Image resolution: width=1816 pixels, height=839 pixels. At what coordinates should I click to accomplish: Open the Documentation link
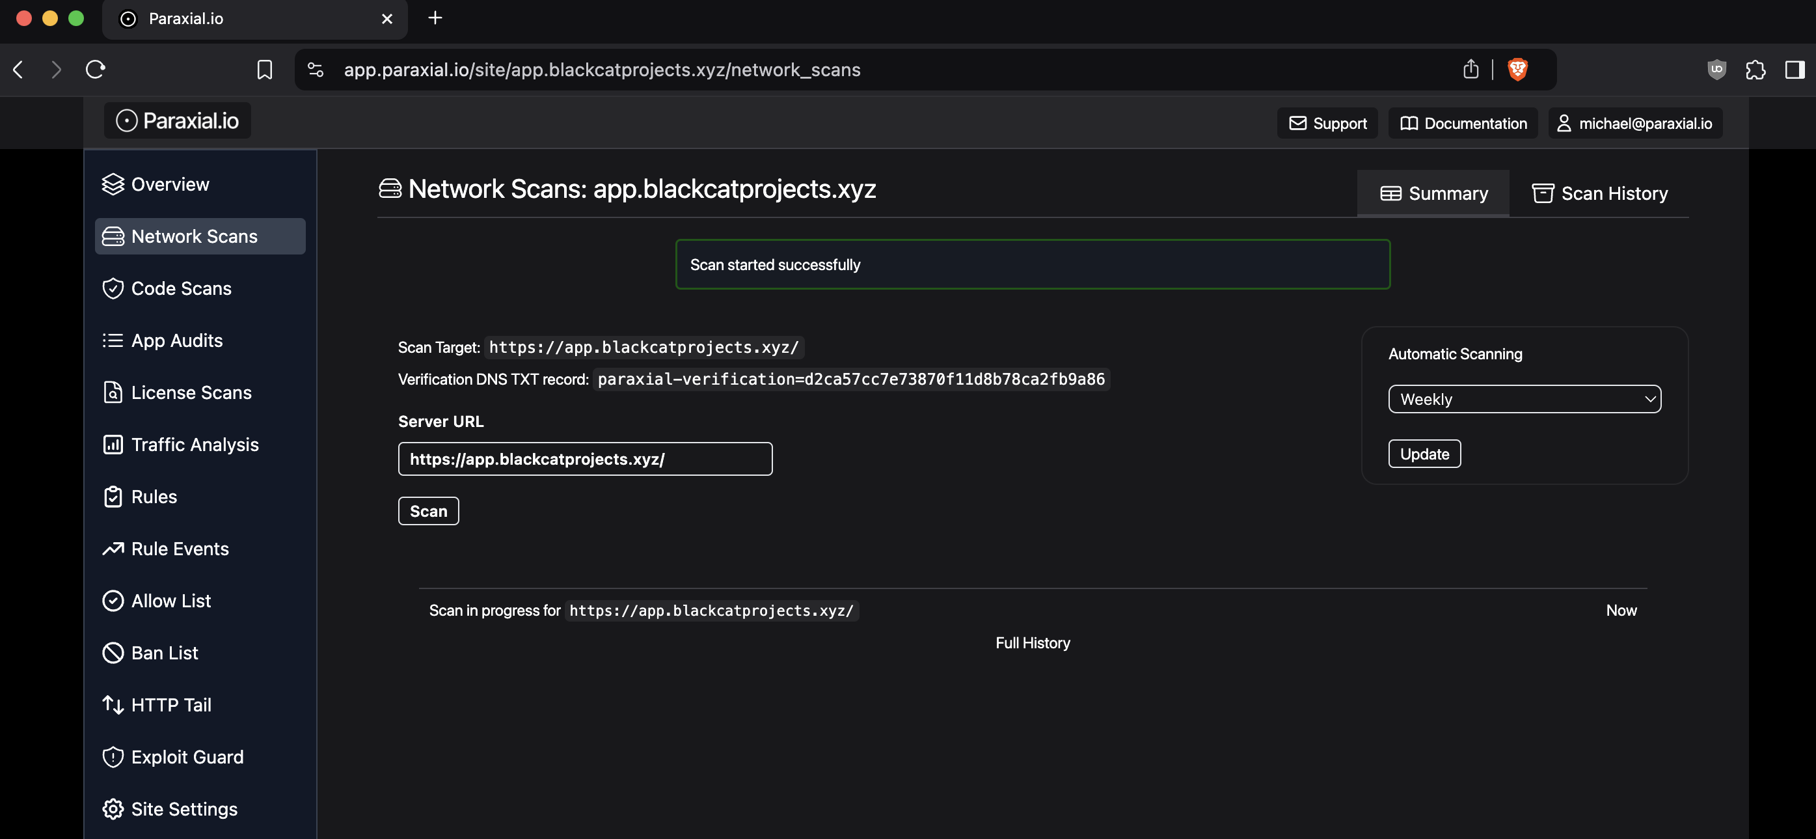click(1463, 124)
